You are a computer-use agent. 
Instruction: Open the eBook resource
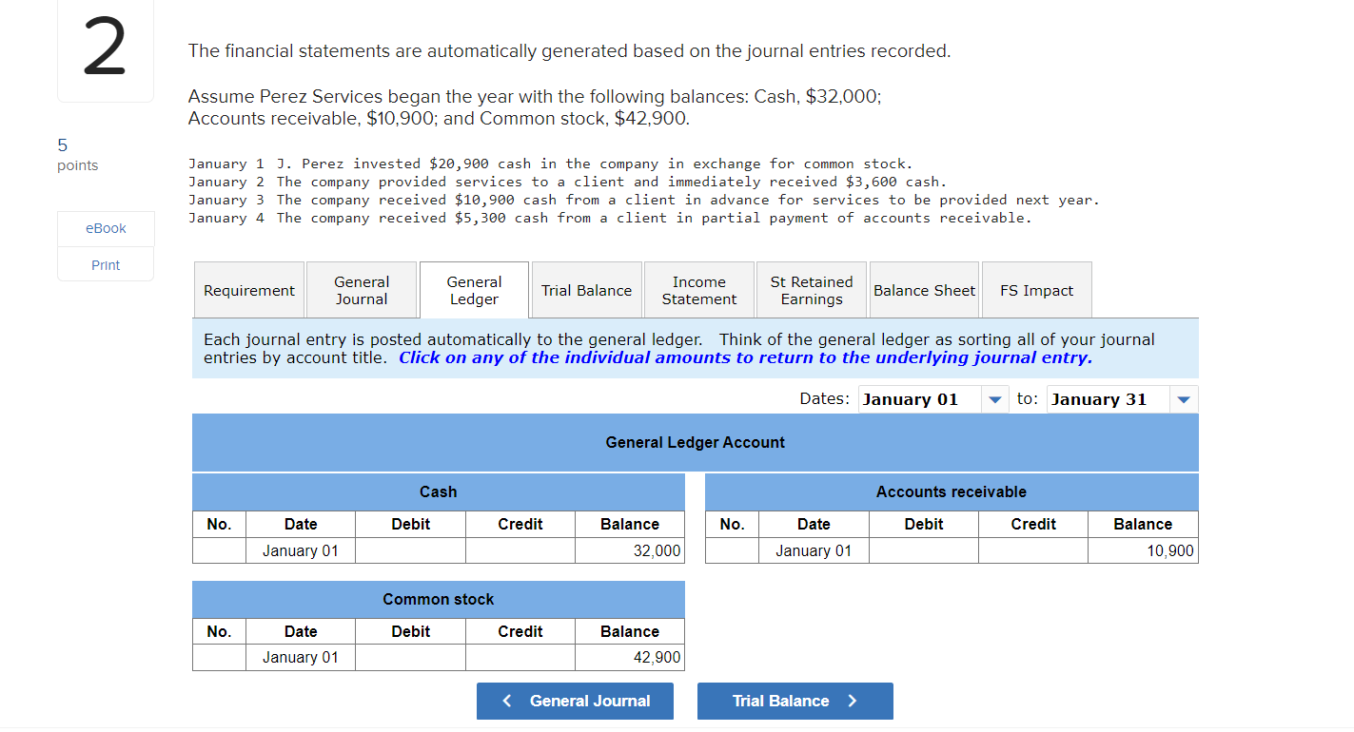tap(105, 228)
